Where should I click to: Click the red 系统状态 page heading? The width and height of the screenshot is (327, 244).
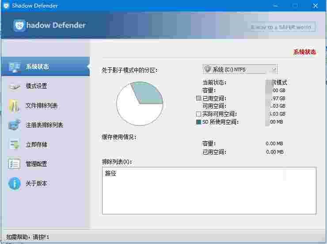pos(305,52)
